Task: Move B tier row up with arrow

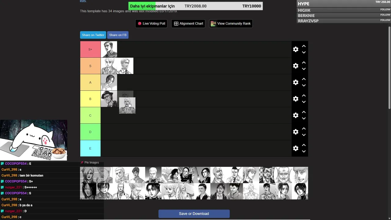Action: tap(304, 96)
